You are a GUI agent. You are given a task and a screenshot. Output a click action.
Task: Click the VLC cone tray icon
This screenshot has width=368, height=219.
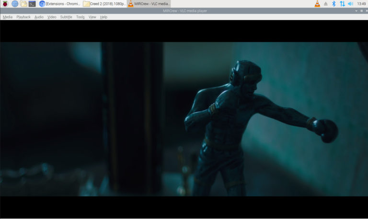317,4
